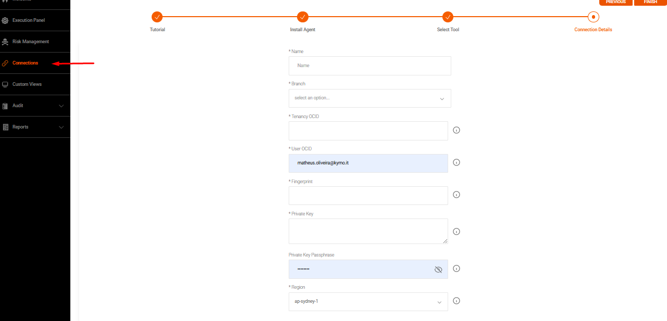Open the Branch dropdown
Image resolution: width=667 pixels, height=321 pixels.
(369, 98)
